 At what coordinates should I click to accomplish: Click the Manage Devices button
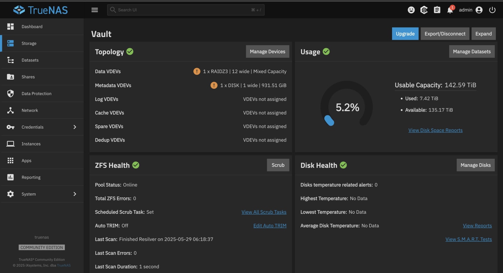[x=268, y=51]
